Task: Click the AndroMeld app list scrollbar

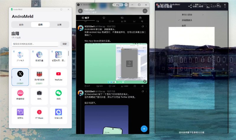Action: click(x=68, y=53)
